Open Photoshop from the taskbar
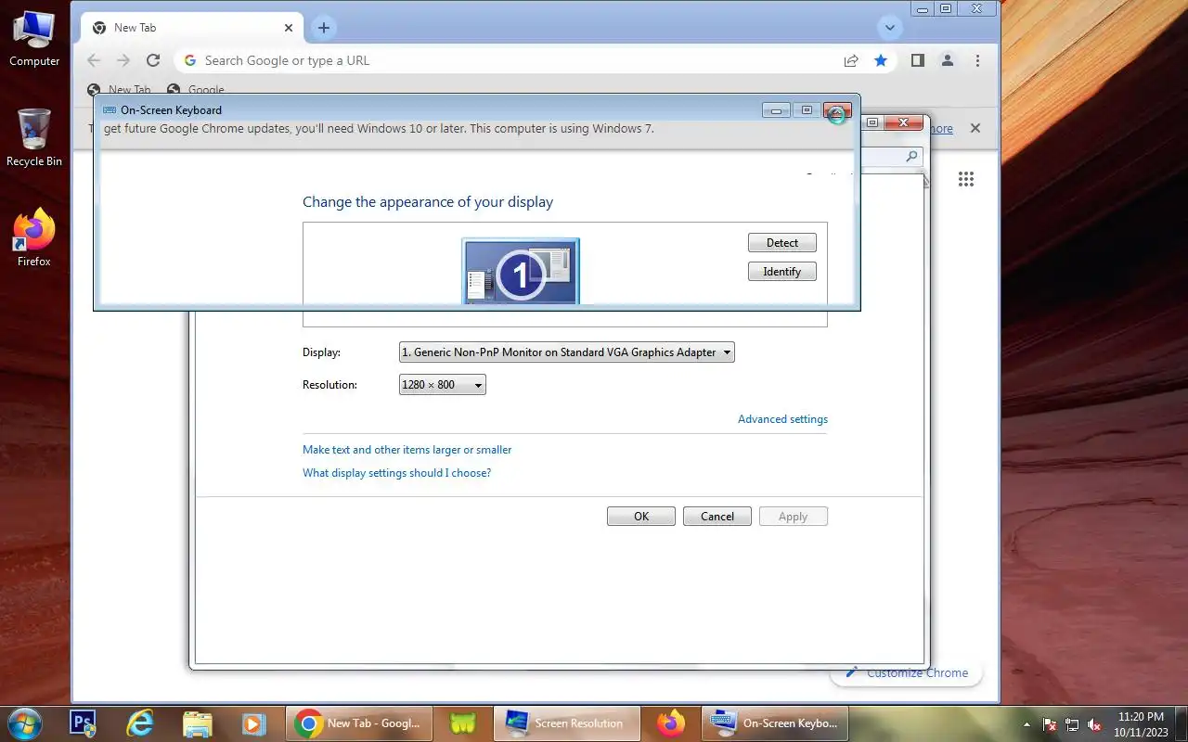 tap(84, 723)
